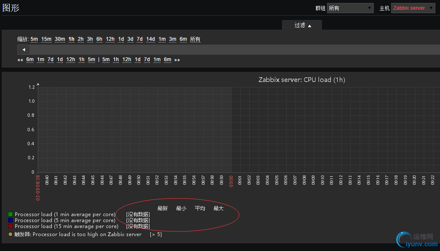The height and width of the screenshot is (251, 440).
Task: Move forward 7d using the link right of the separator
Action: [147, 59]
